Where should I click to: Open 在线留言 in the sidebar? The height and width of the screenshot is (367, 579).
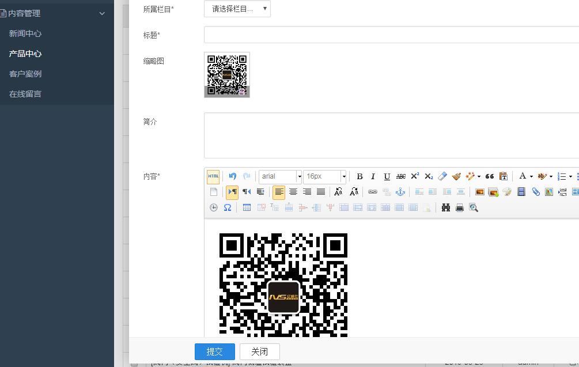(25, 94)
